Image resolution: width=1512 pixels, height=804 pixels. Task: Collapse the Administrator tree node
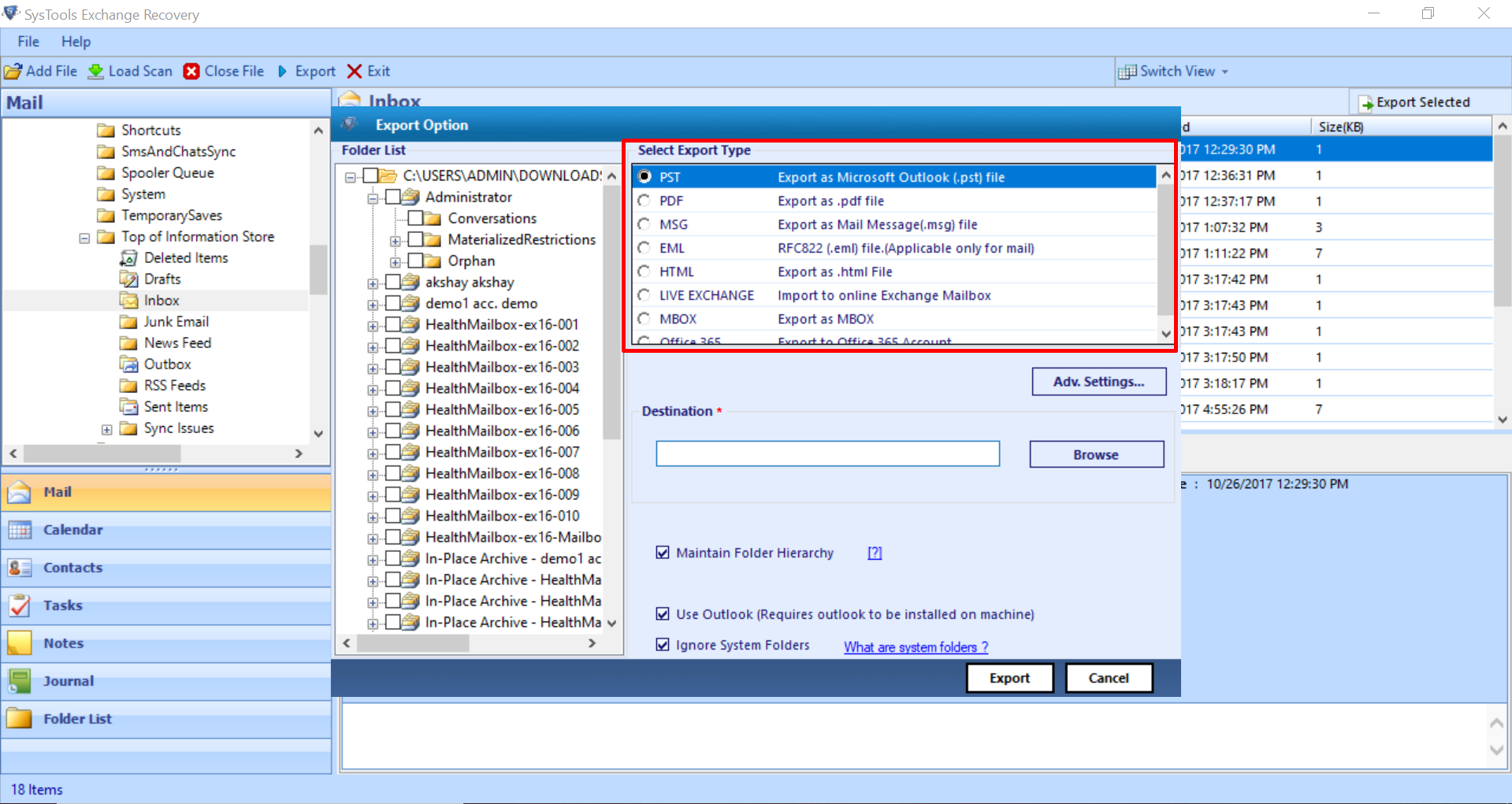tap(373, 198)
